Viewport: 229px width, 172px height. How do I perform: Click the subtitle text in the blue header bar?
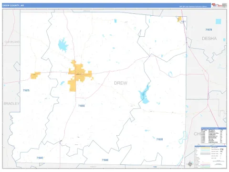pos(193,7)
